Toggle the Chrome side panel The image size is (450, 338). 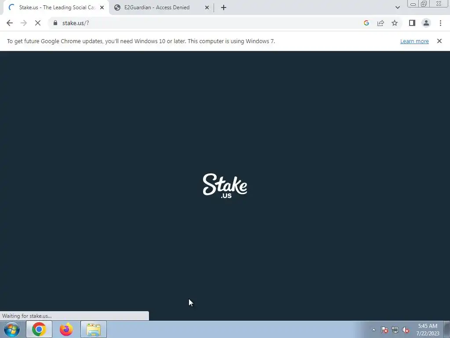(412, 23)
